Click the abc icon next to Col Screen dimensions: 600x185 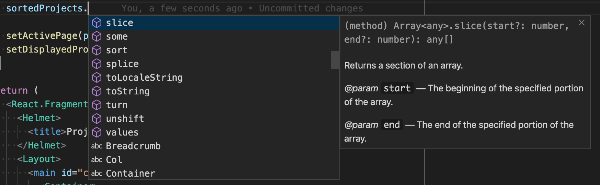click(97, 160)
